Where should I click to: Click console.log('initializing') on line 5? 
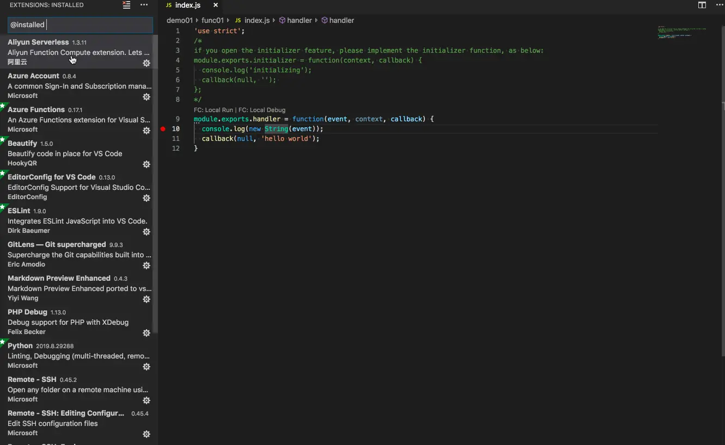[x=257, y=70]
